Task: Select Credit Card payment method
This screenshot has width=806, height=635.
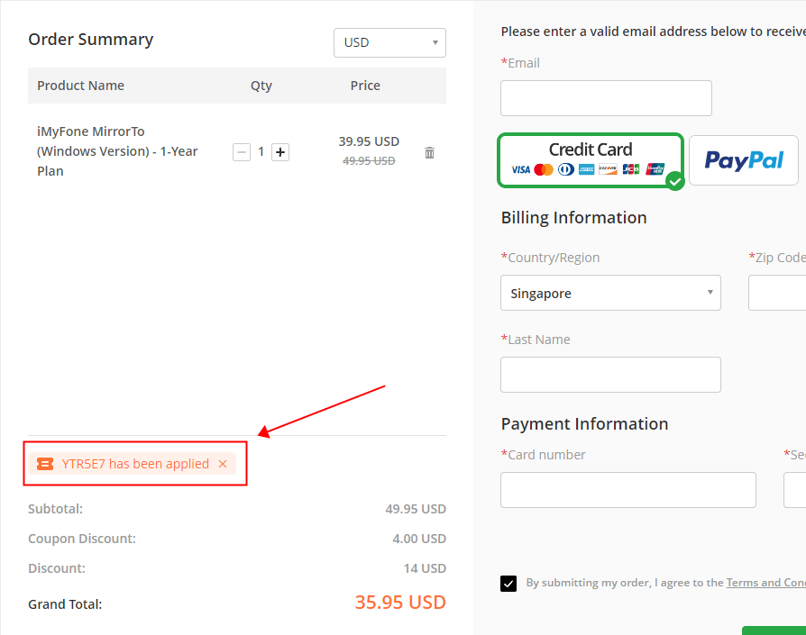Action: coord(591,160)
